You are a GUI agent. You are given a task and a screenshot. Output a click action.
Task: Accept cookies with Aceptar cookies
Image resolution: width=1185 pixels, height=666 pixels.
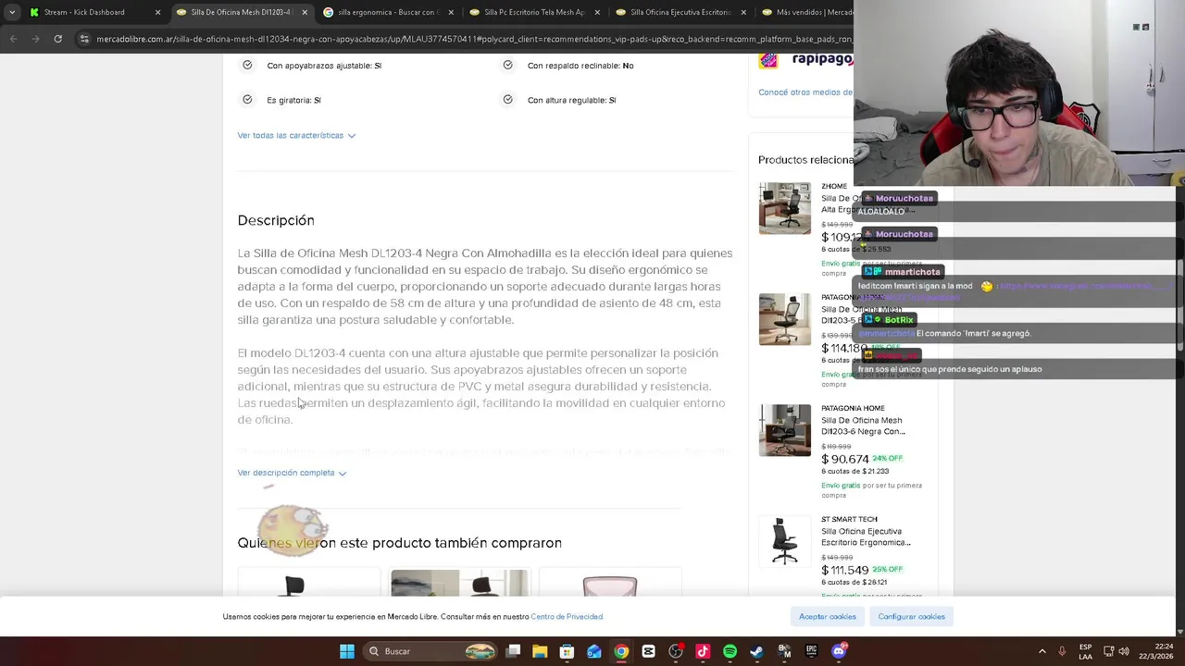coord(828,616)
